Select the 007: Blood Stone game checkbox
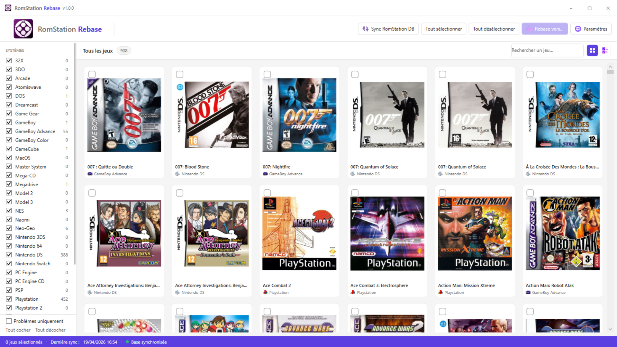The width and height of the screenshot is (617, 347). (x=180, y=75)
